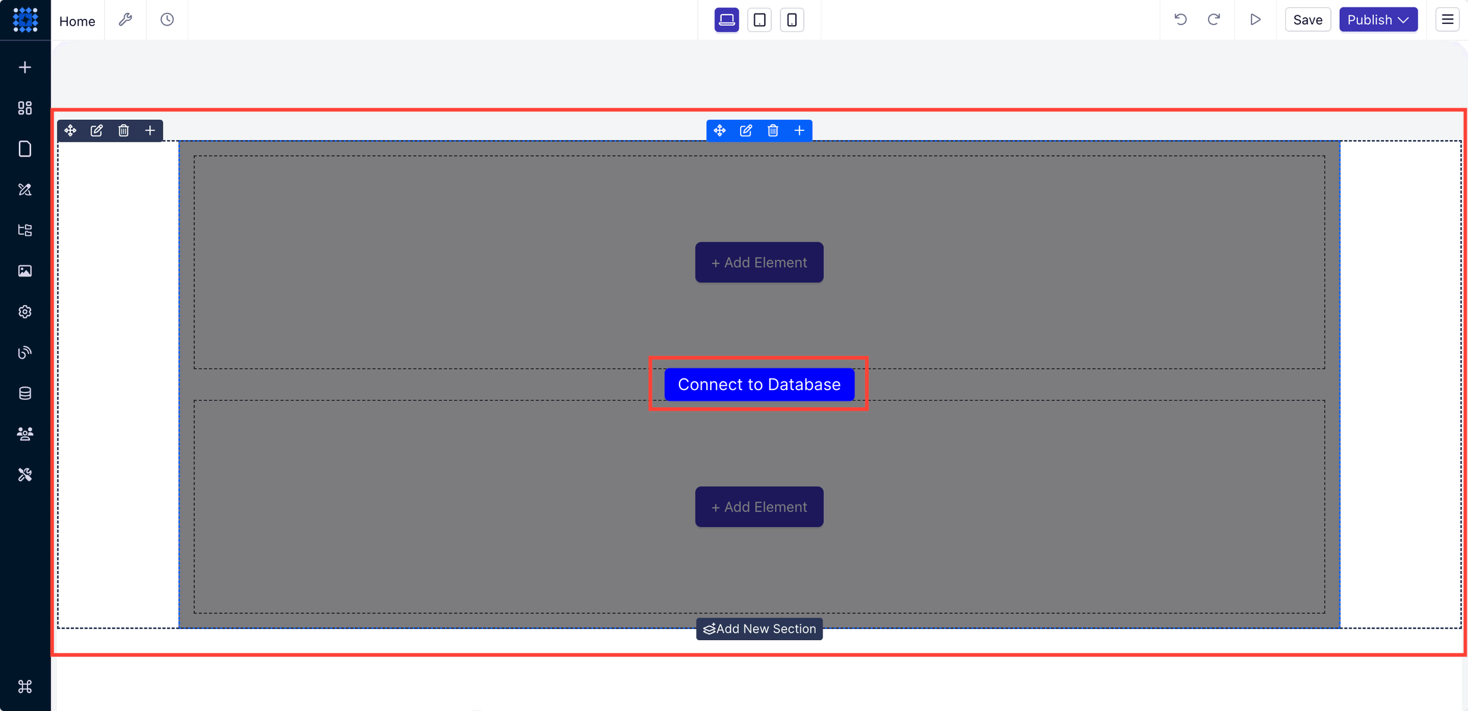Open the settings gear icon in sidebar
Screen dimensions: 1468x711
click(x=25, y=312)
